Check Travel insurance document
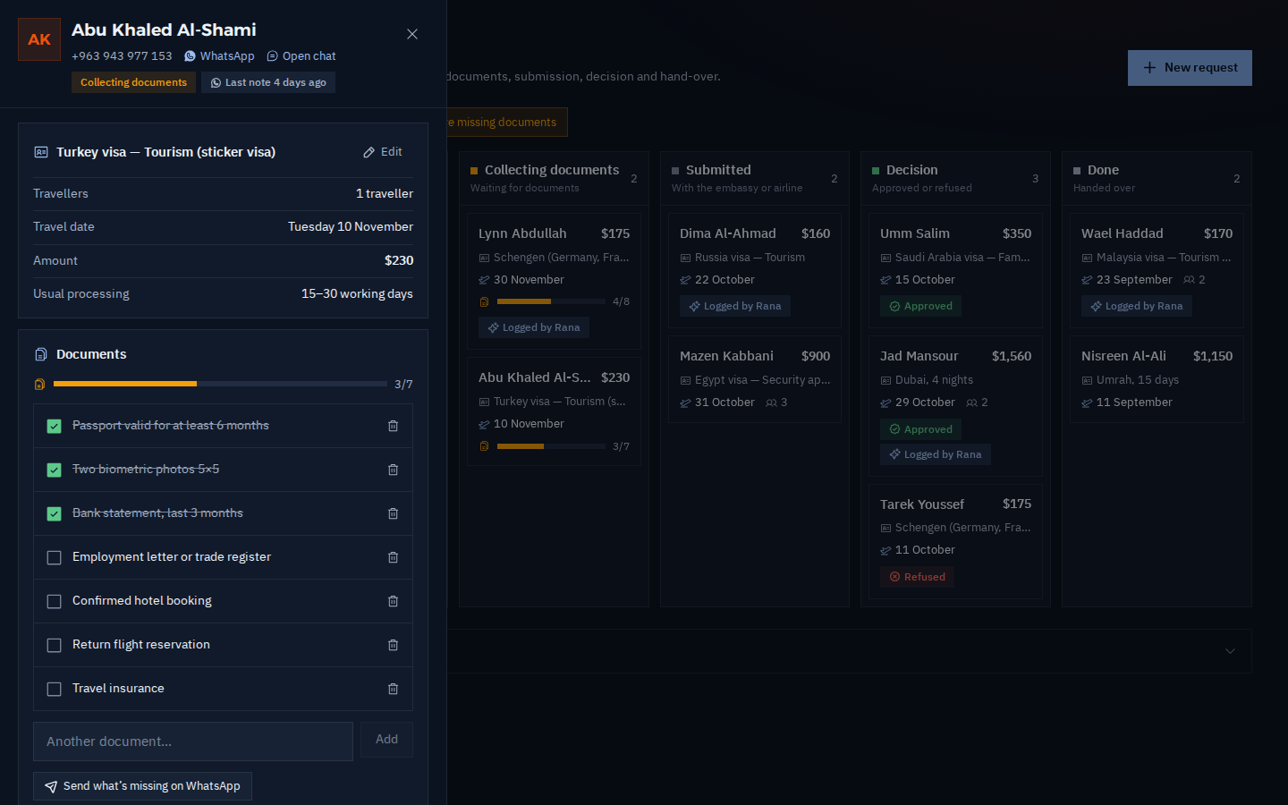Screen dimensions: 1288x805 (54, 690)
